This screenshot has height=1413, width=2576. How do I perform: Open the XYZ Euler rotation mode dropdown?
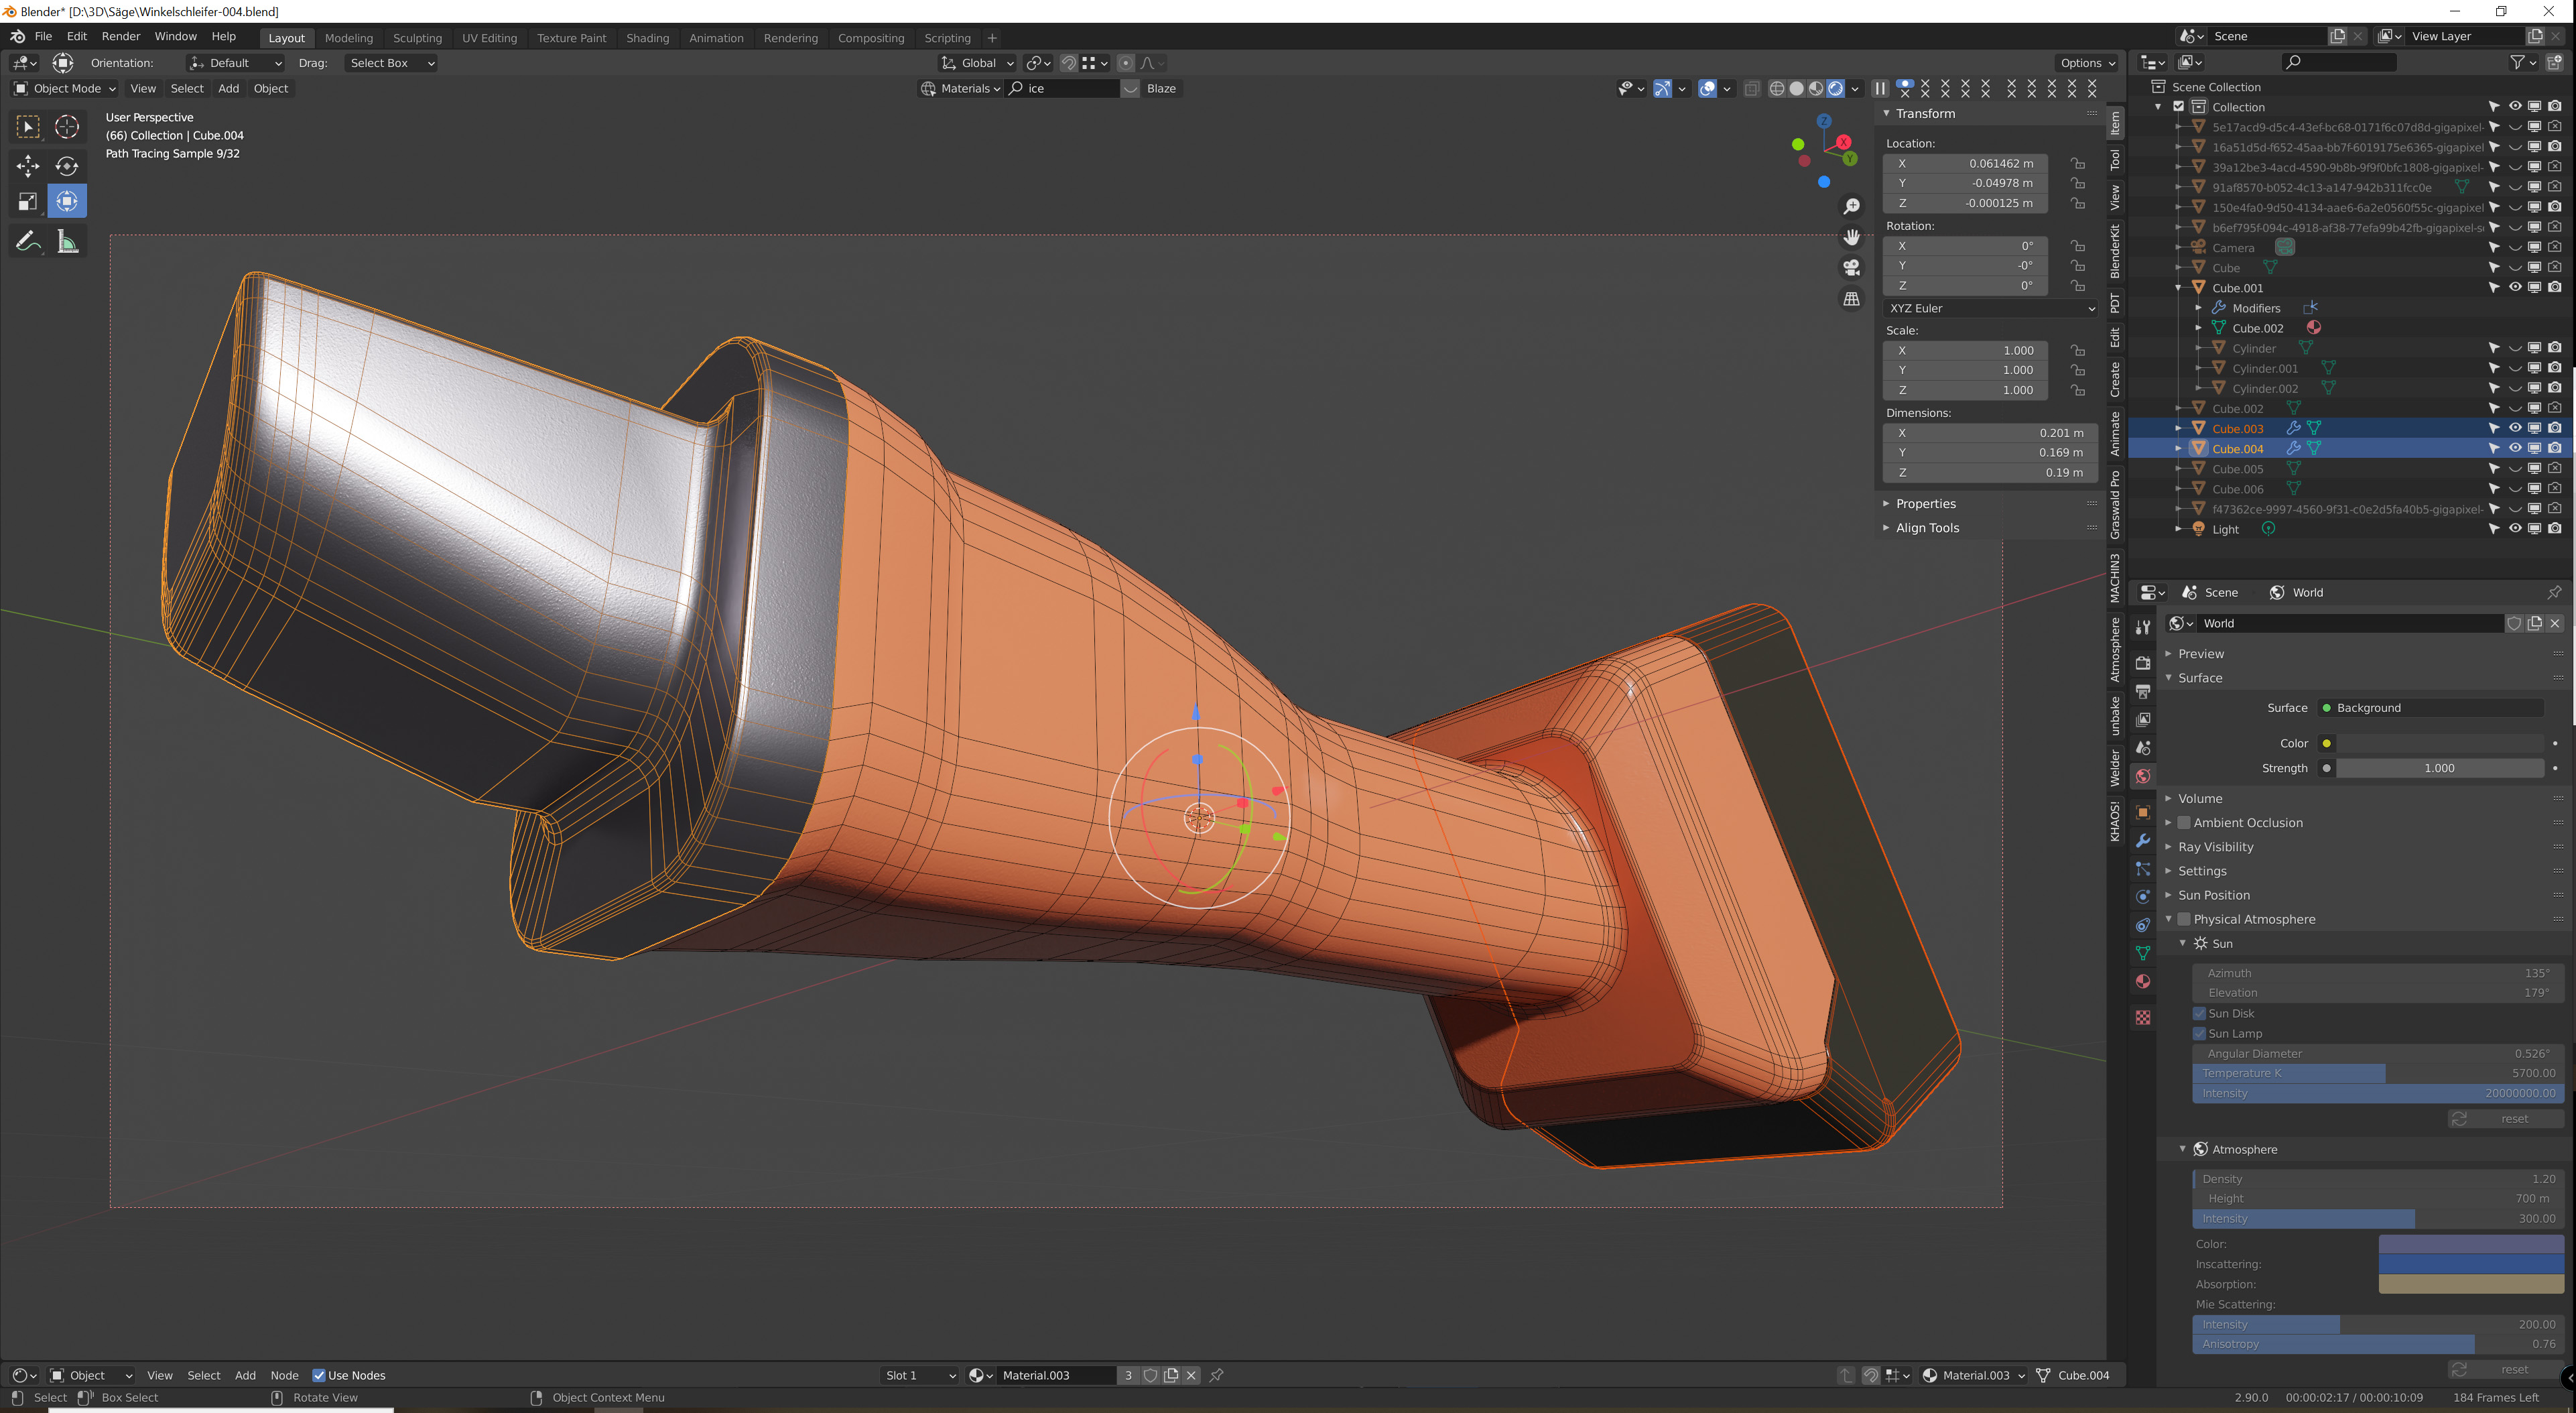(1989, 308)
